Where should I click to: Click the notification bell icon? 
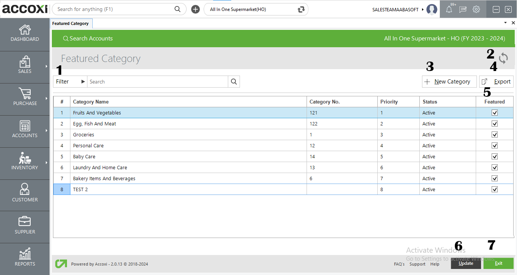[x=449, y=9]
